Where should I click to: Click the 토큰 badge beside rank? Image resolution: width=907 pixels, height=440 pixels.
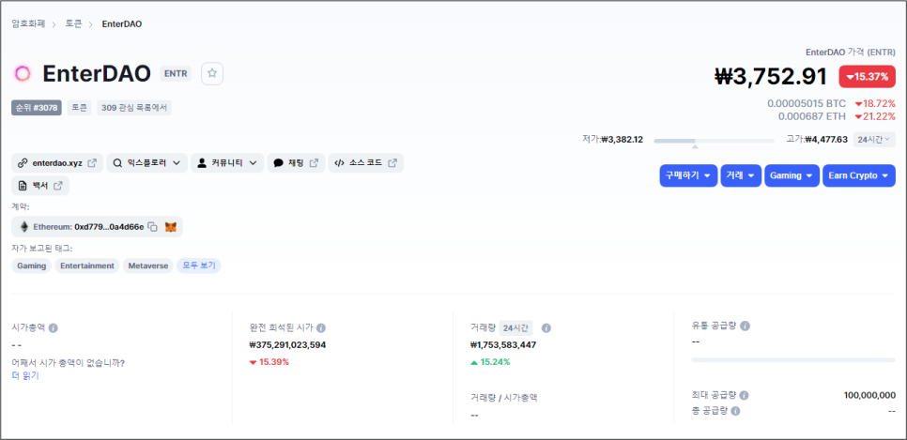point(79,108)
